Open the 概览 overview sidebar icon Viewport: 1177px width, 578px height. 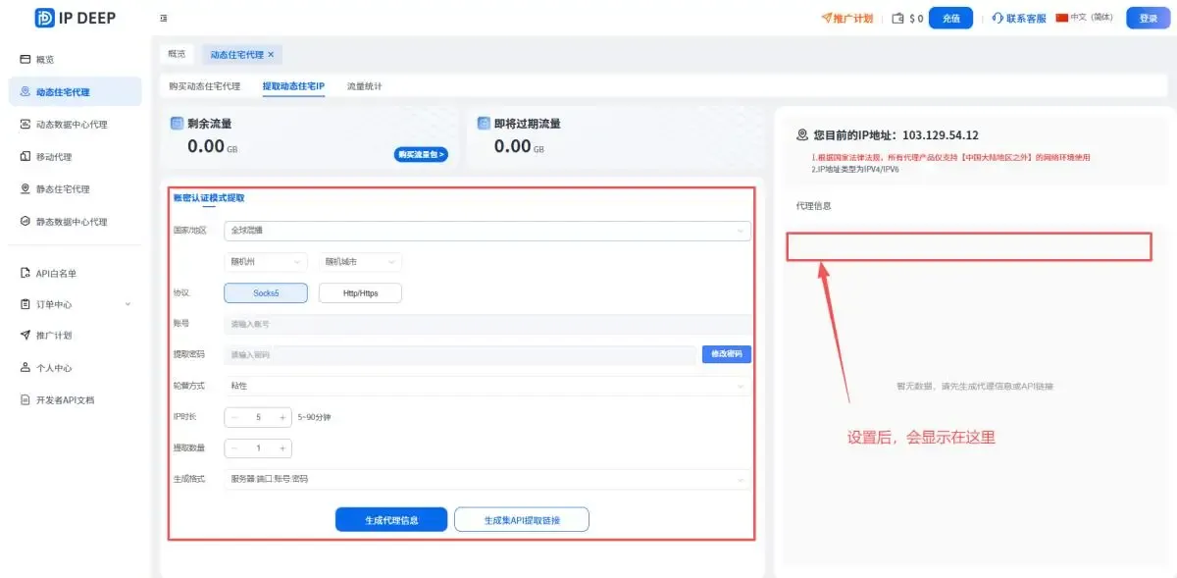pyautogui.click(x=43, y=59)
